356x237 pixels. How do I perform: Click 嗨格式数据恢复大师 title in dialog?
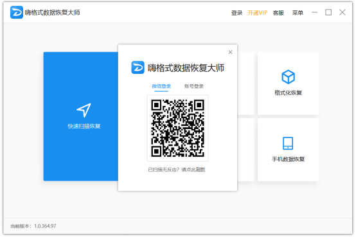[186, 68]
